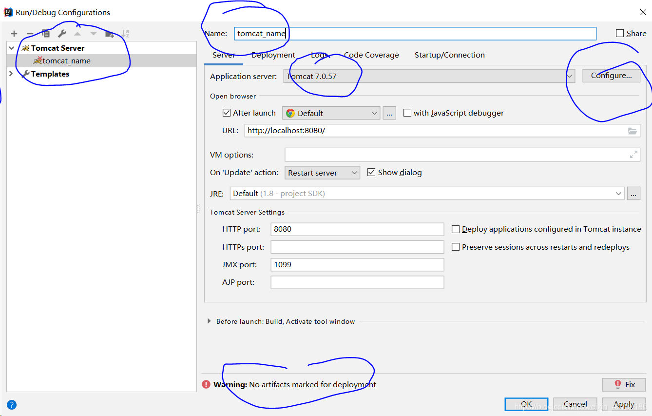Add new configuration with plus icon
This screenshot has width=652, height=416.
coord(14,34)
